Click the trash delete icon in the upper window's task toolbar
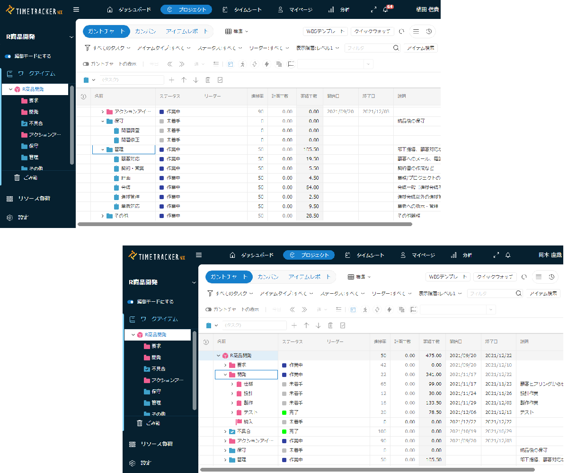The height and width of the screenshot is (473, 568). pyautogui.click(x=207, y=80)
